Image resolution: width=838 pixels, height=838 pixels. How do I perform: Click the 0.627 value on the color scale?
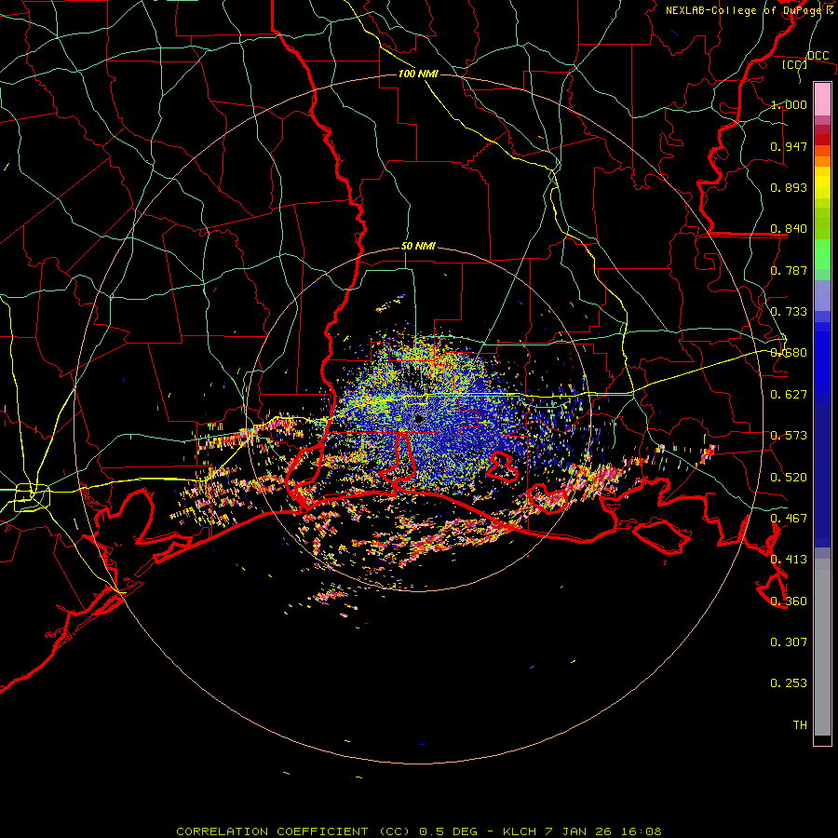pyautogui.click(x=789, y=395)
